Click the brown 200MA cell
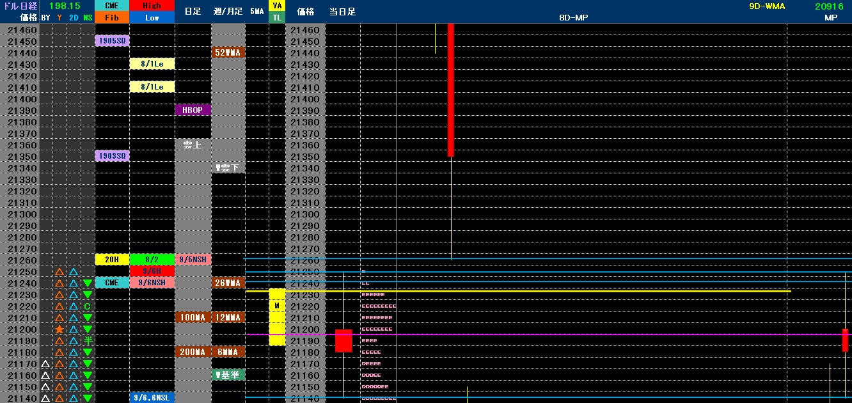The image size is (852, 403). tap(193, 352)
